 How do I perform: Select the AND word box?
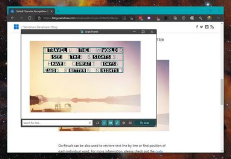point(51,71)
